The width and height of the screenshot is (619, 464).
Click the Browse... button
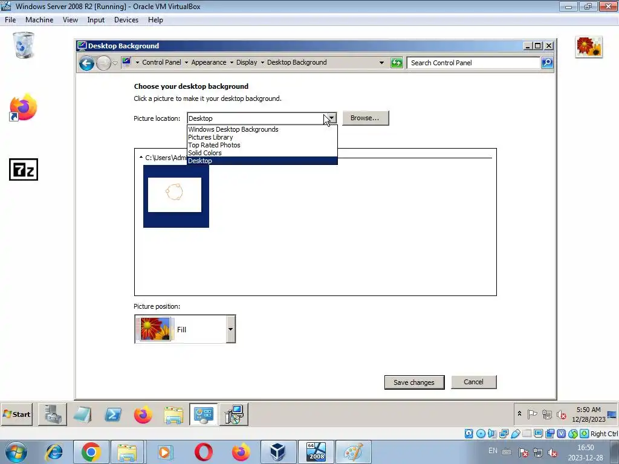[x=365, y=118]
